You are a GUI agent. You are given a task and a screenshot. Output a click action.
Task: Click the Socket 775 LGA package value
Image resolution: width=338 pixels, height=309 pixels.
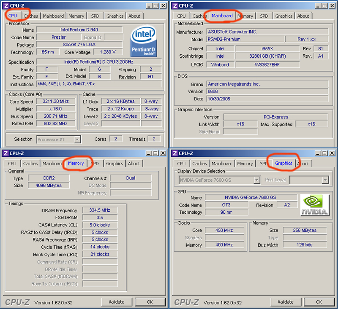pyautogui.click(x=79, y=45)
